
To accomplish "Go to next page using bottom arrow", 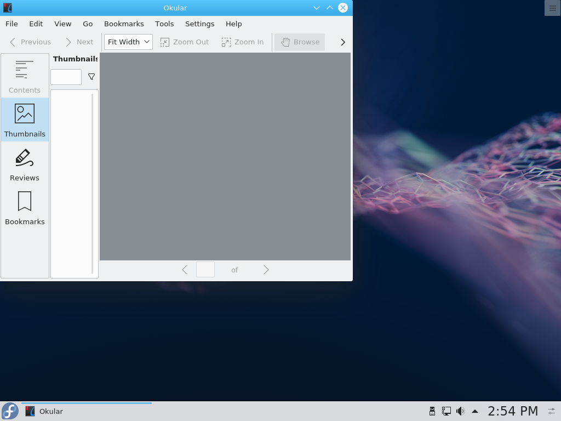I will coord(266,270).
